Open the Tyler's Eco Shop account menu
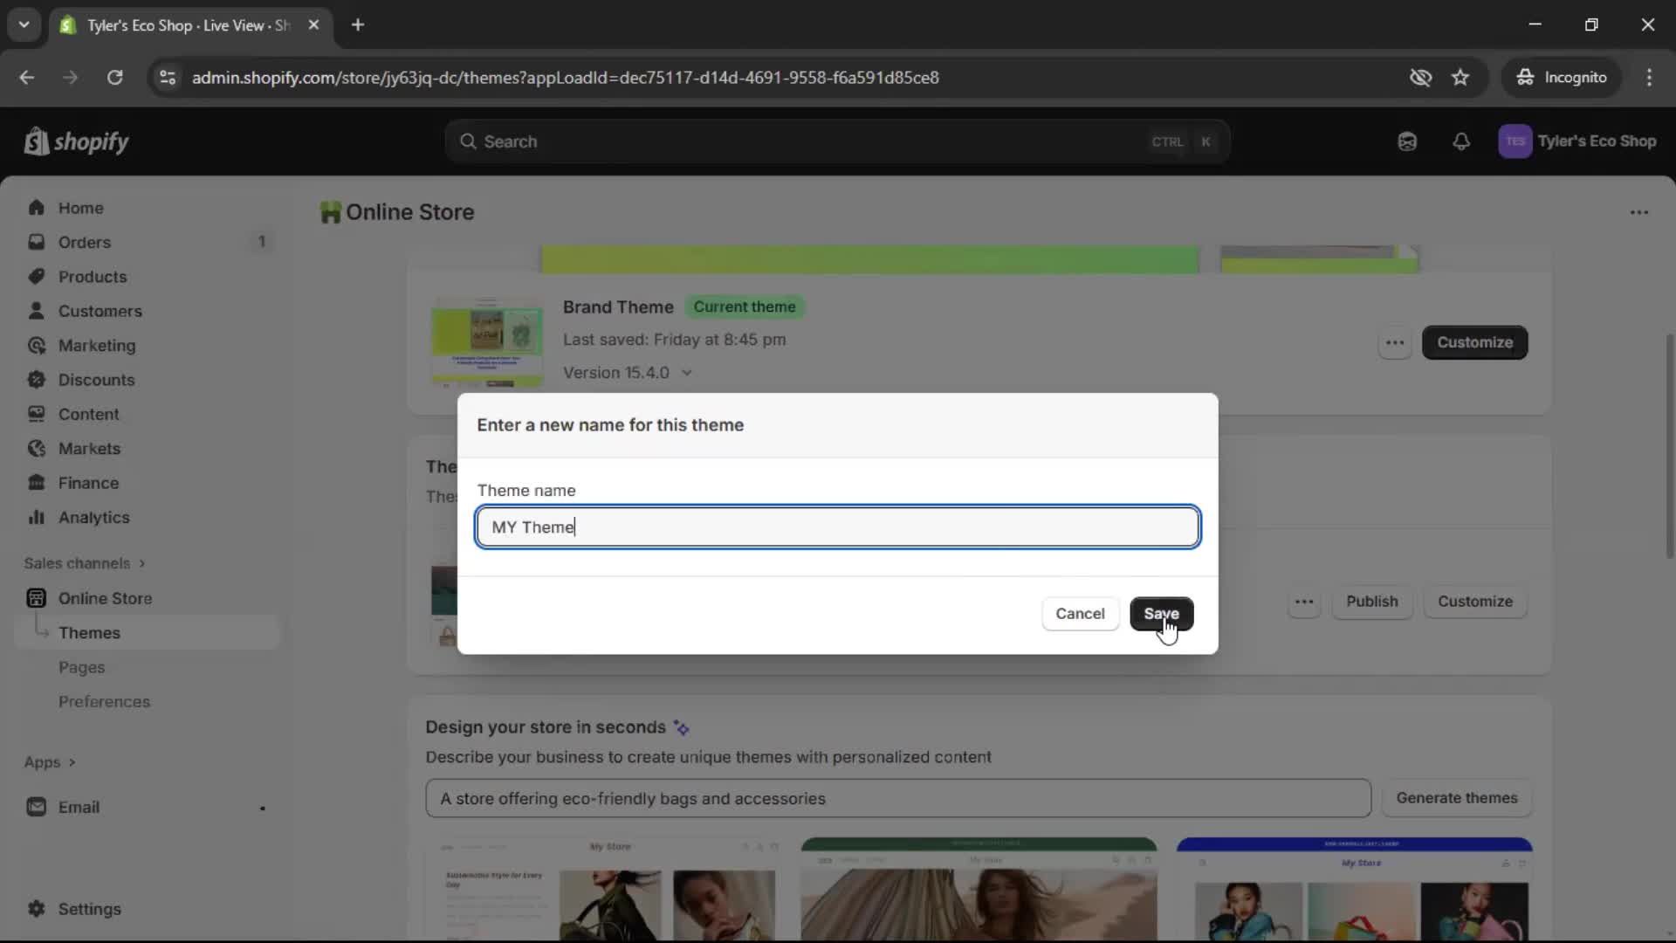The width and height of the screenshot is (1676, 943). click(x=1578, y=141)
